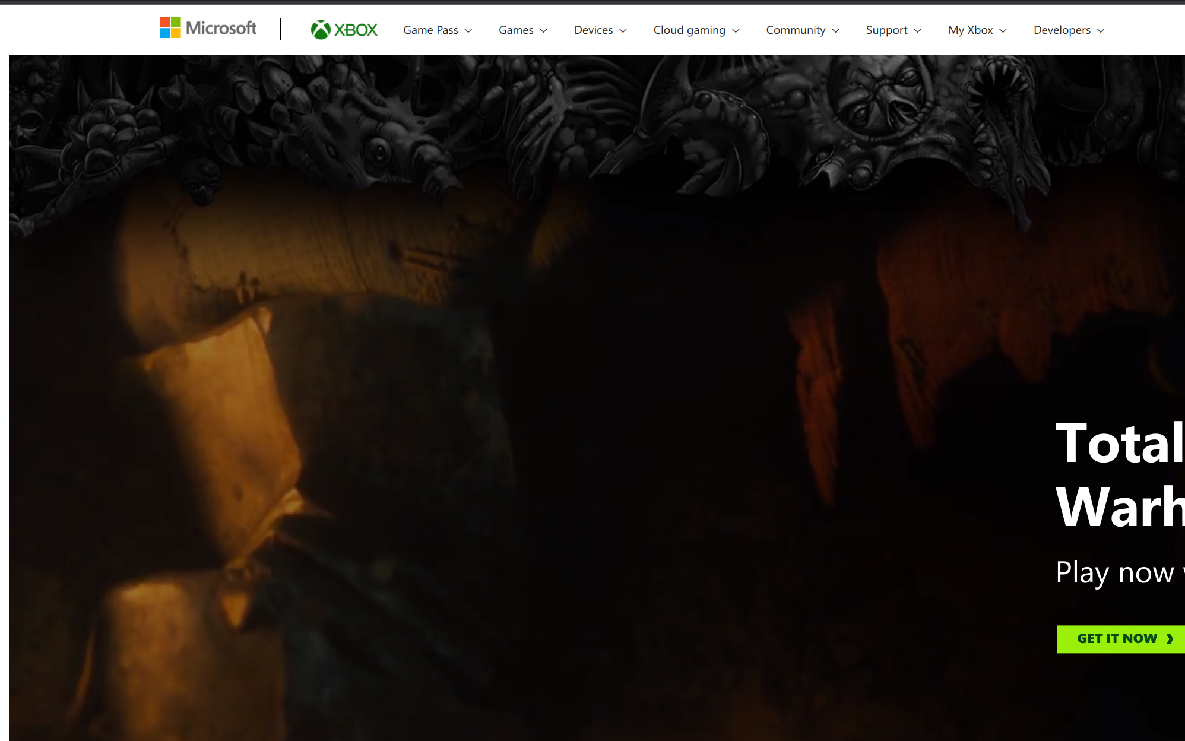Open the Games dropdown
This screenshot has width=1185, height=741.
pyautogui.click(x=523, y=30)
